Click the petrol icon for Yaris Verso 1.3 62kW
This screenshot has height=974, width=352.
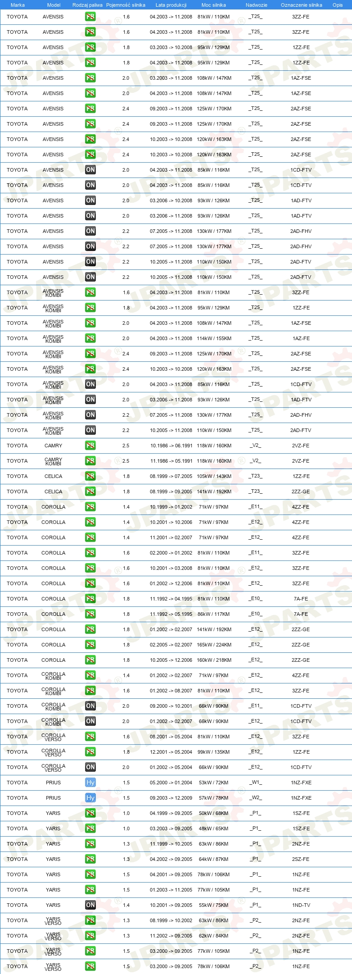click(x=90, y=936)
